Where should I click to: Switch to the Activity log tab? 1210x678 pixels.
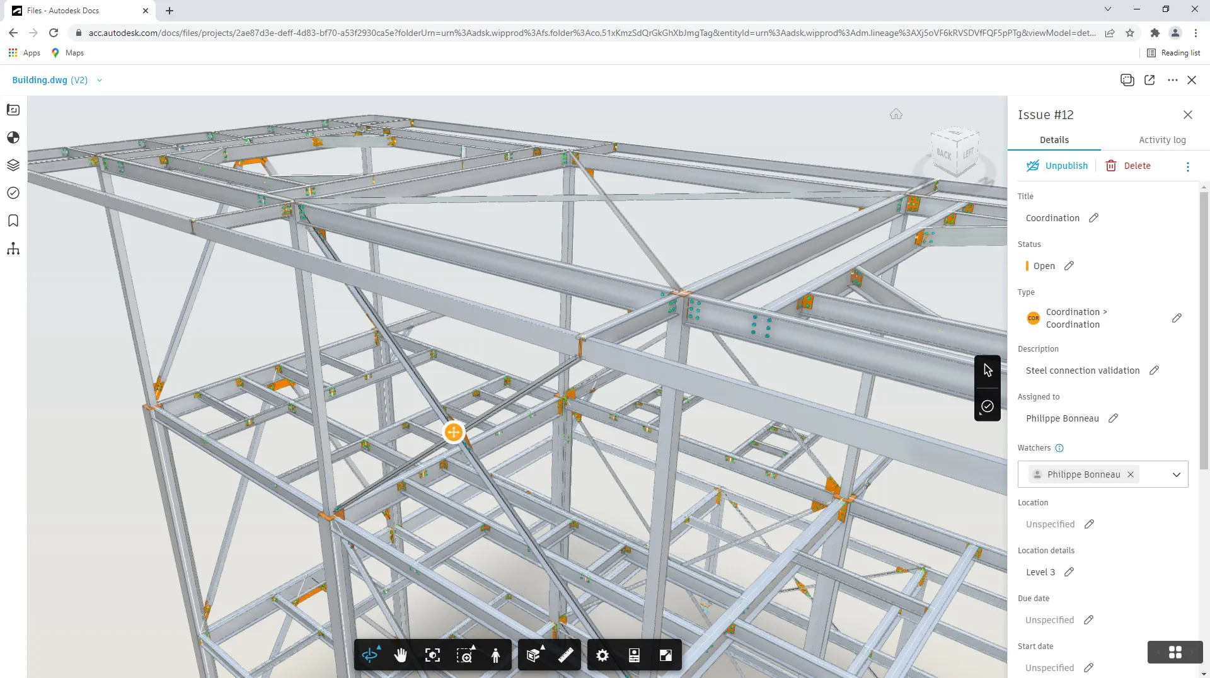click(x=1162, y=139)
